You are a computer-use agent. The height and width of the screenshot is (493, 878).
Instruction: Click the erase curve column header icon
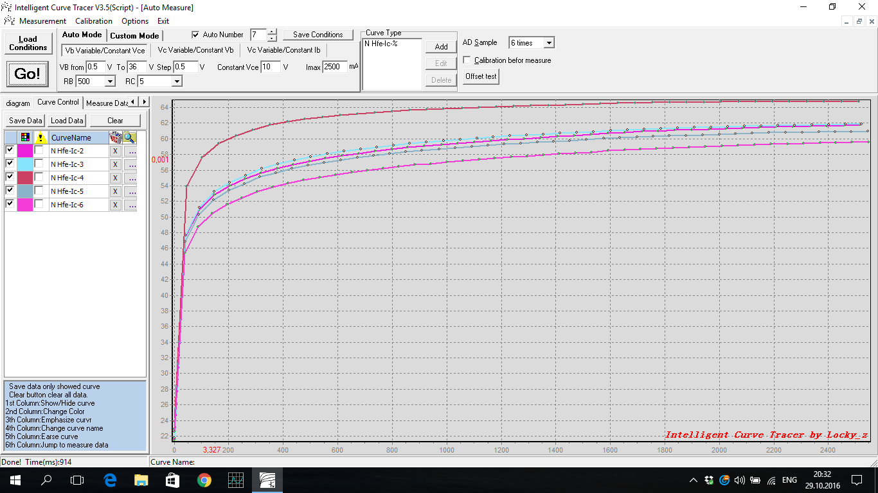click(x=116, y=137)
